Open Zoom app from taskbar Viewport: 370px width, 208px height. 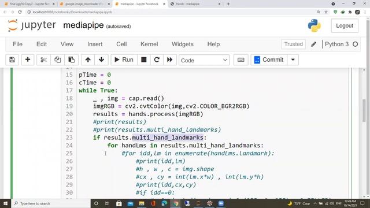[x=221, y=203]
